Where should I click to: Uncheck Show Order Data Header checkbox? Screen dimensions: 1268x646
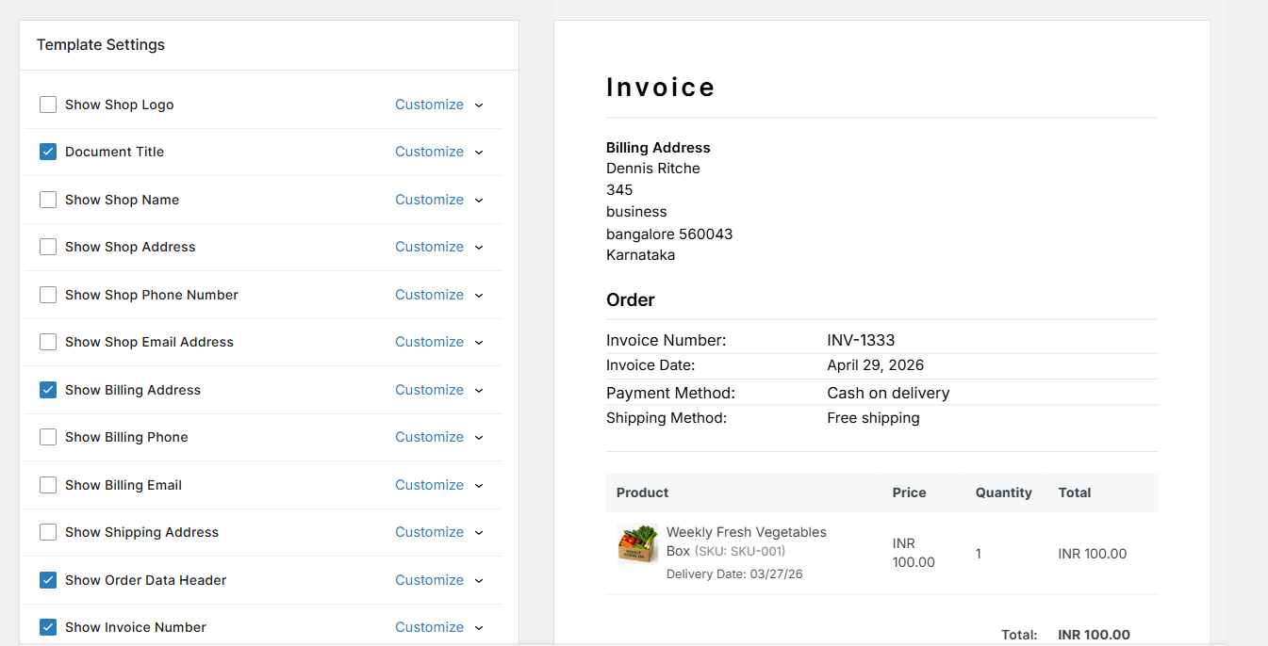coord(48,580)
